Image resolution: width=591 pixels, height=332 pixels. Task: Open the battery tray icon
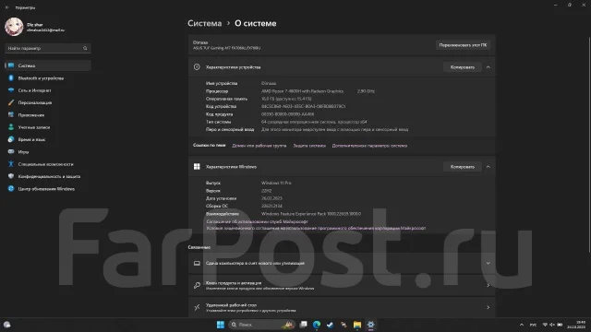point(560,325)
